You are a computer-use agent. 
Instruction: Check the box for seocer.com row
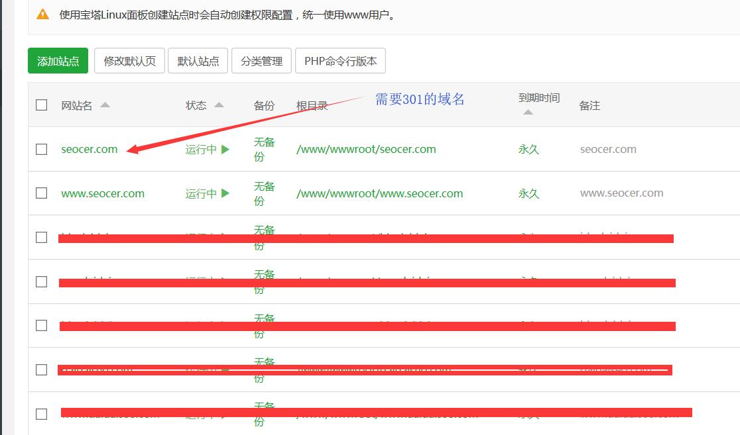click(x=42, y=150)
